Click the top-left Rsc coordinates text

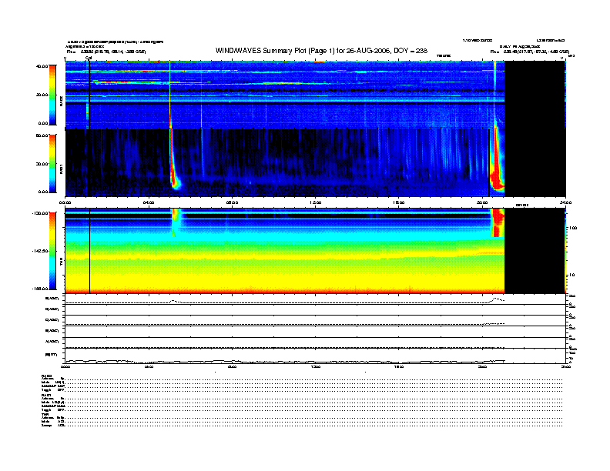pos(106,52)
